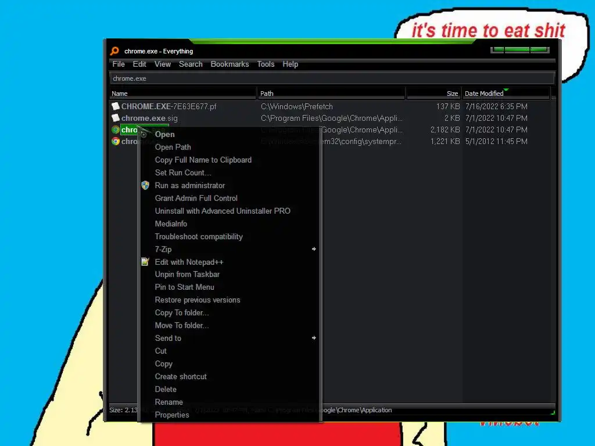Choose Edit with Notepad++

pyautogui.click(x=189, y=262)
